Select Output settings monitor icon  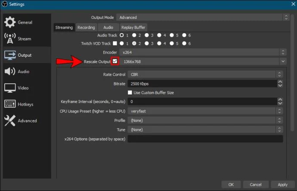(x=10, y=55)
